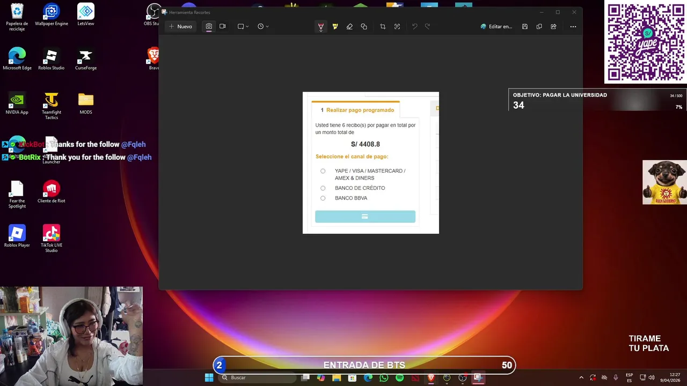Viewport: 687px width, 386px height.
Task: Click the Nuevo snip button
Action: (x=180, y=26)
